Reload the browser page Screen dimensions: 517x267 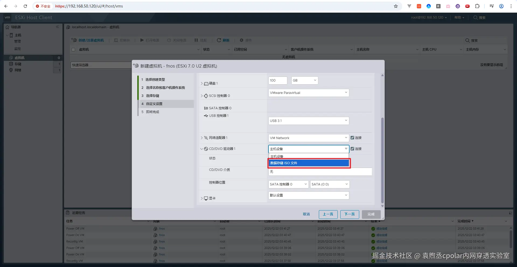25,6
